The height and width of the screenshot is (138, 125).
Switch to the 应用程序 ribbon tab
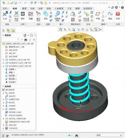(x=88, y=9)
